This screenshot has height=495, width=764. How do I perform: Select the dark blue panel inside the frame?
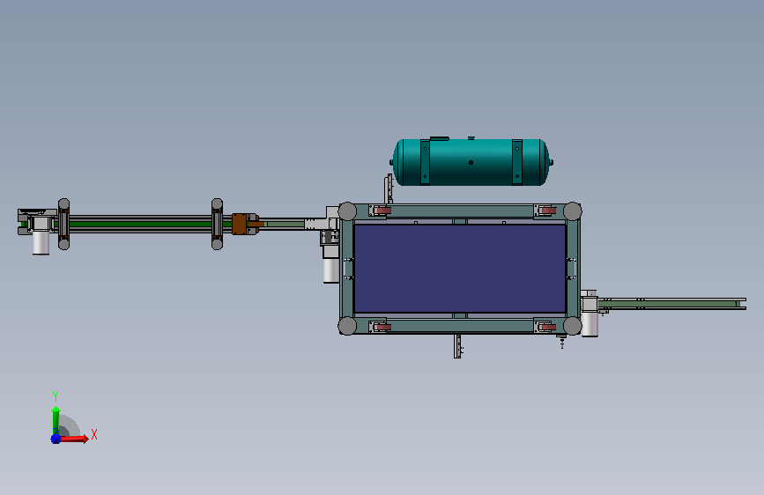(x=459, y=268)
